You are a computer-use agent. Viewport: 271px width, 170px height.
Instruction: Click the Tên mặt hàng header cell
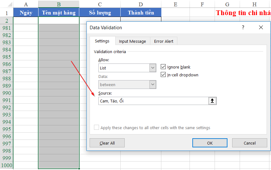(59, 13)
